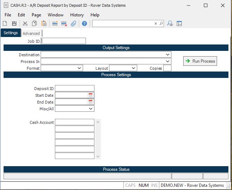Open help with the question mark icon
Image resolution: width=232 pixels, height=190 pixels.
[84, 23]
